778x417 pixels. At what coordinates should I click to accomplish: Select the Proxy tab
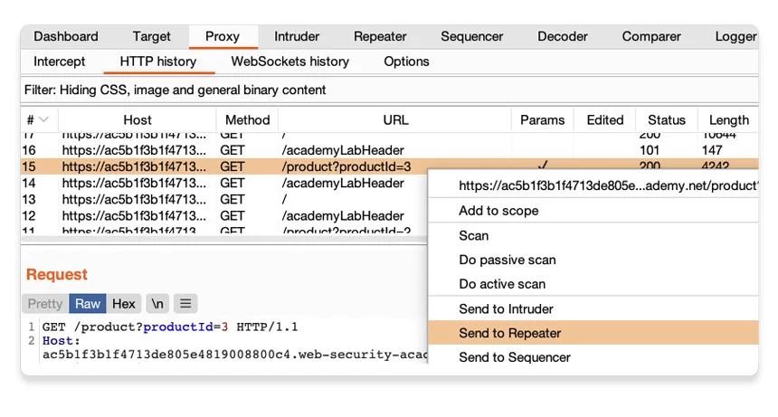[x=223, y=36]
